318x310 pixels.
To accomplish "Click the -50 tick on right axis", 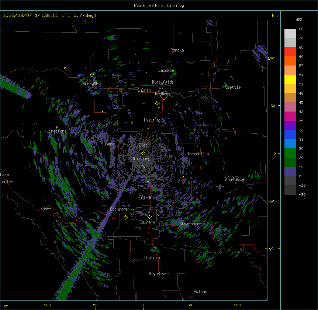I will click(271, 201).
